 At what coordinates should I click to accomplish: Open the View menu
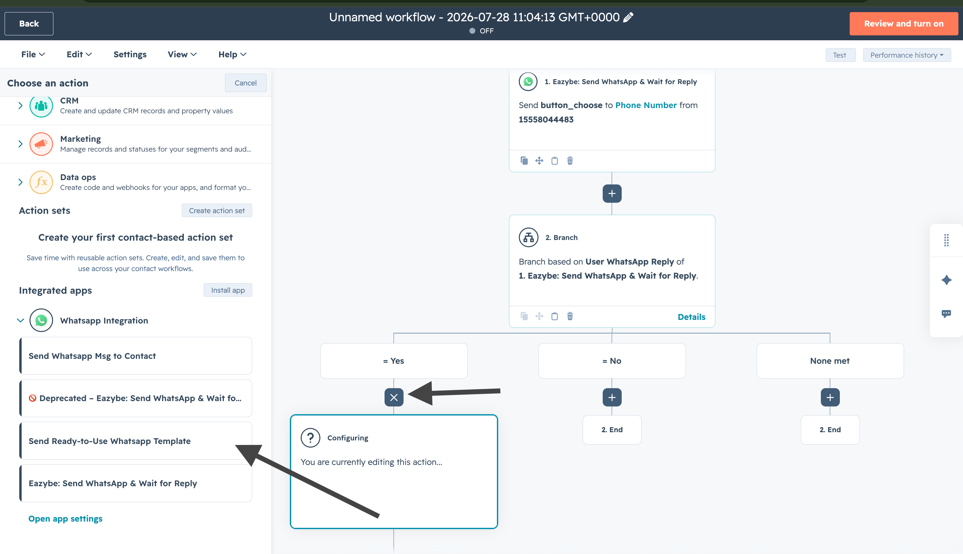coord(182,54)
